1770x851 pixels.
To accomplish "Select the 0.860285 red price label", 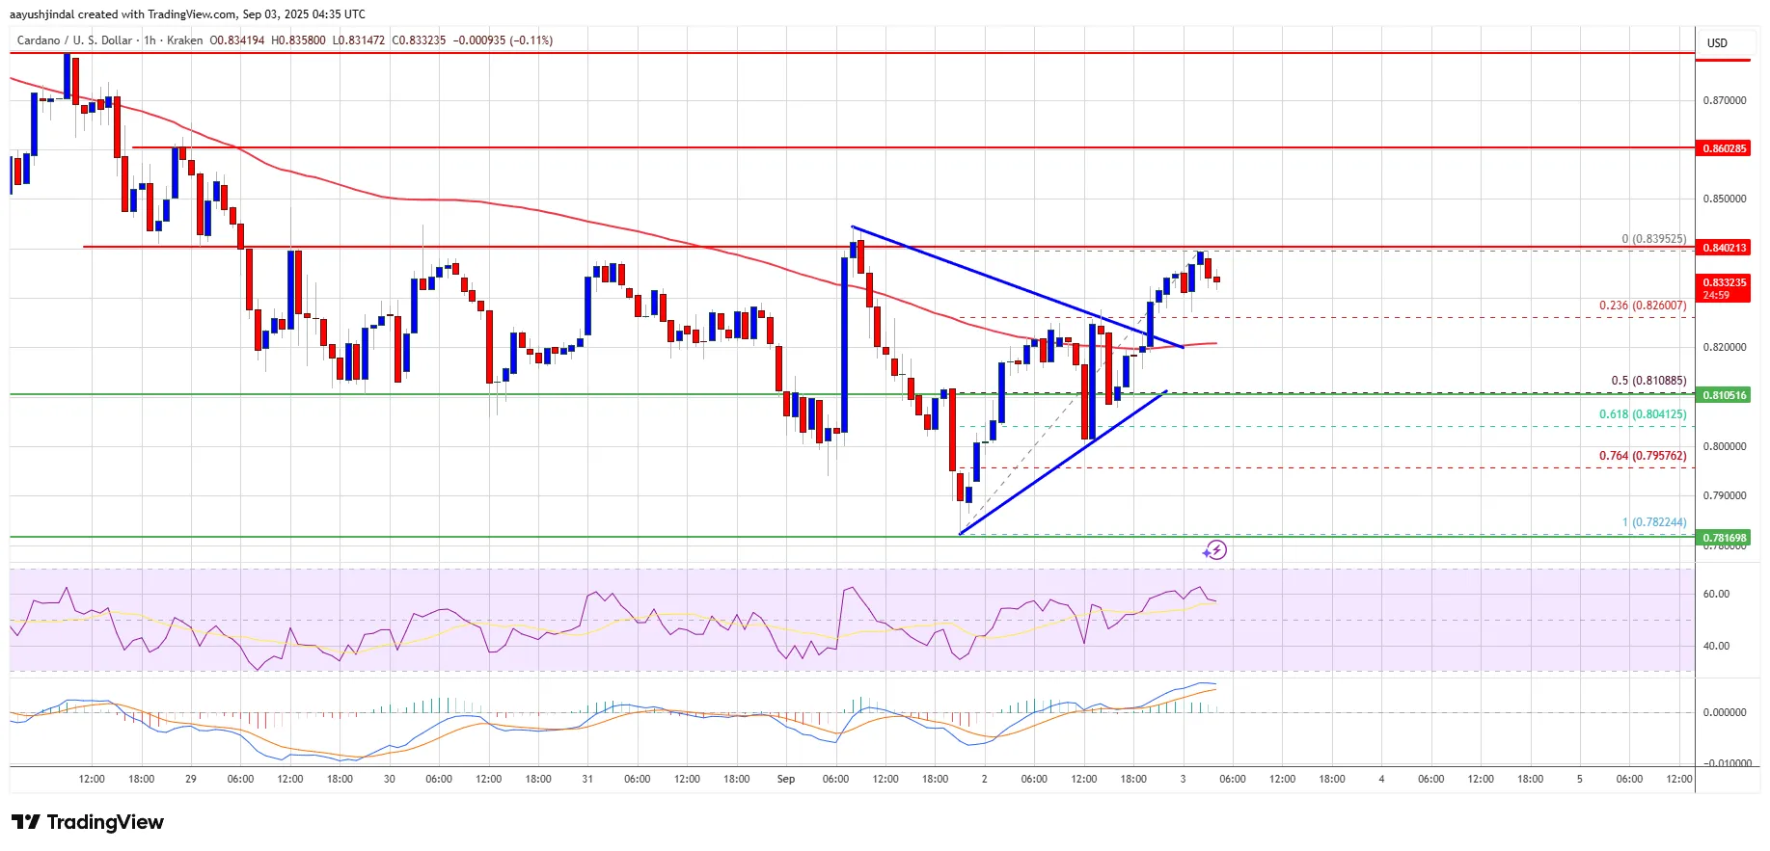I will (x=1724, y=148).
